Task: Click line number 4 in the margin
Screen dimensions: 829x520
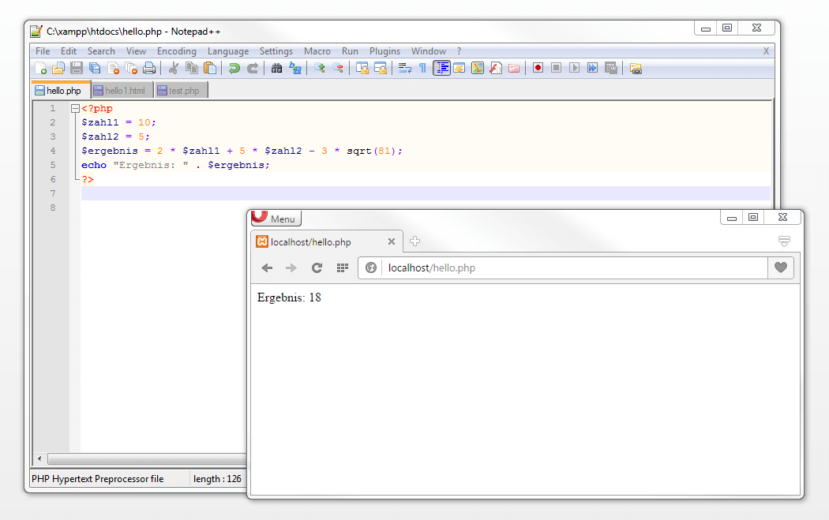Action: 53,151
